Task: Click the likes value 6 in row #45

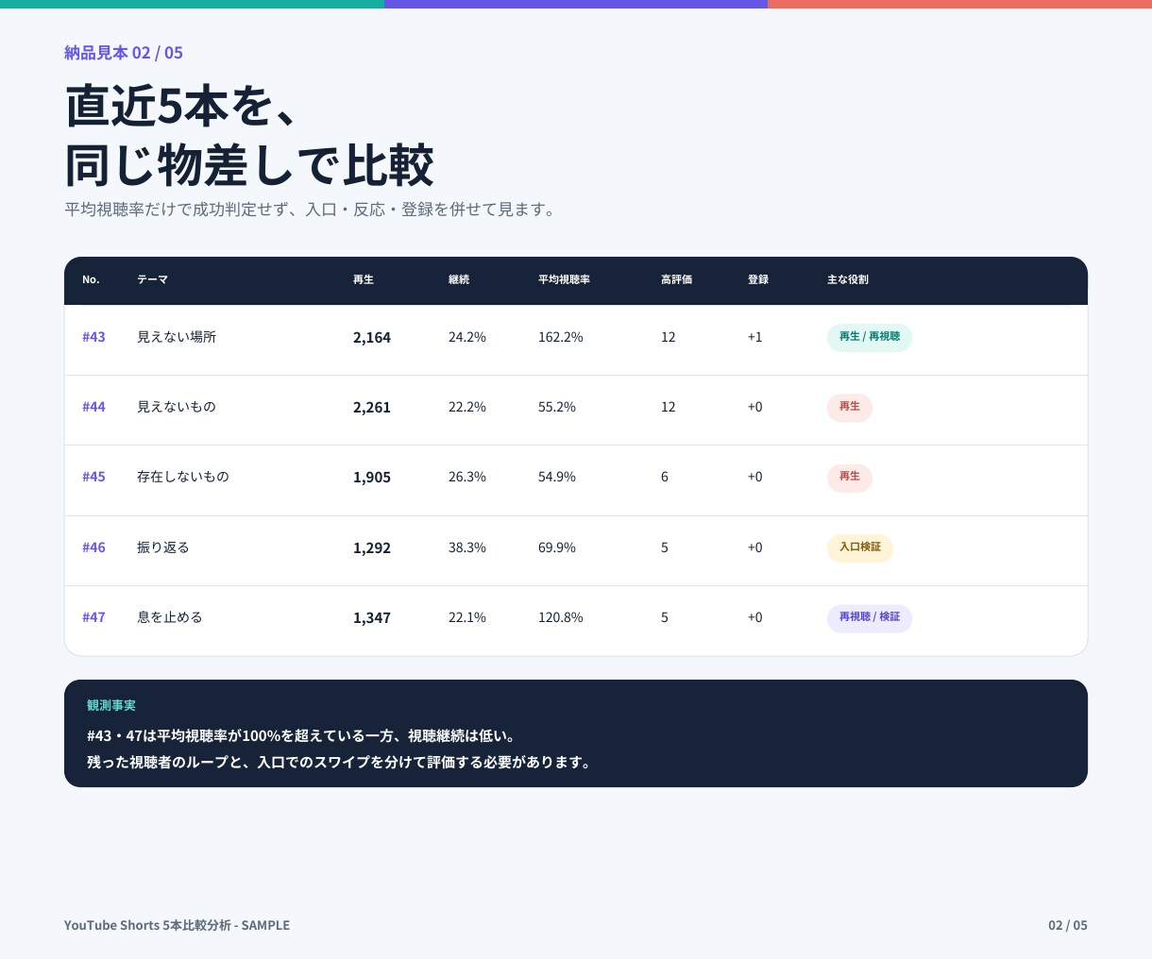Action: [x=665, y=477]
